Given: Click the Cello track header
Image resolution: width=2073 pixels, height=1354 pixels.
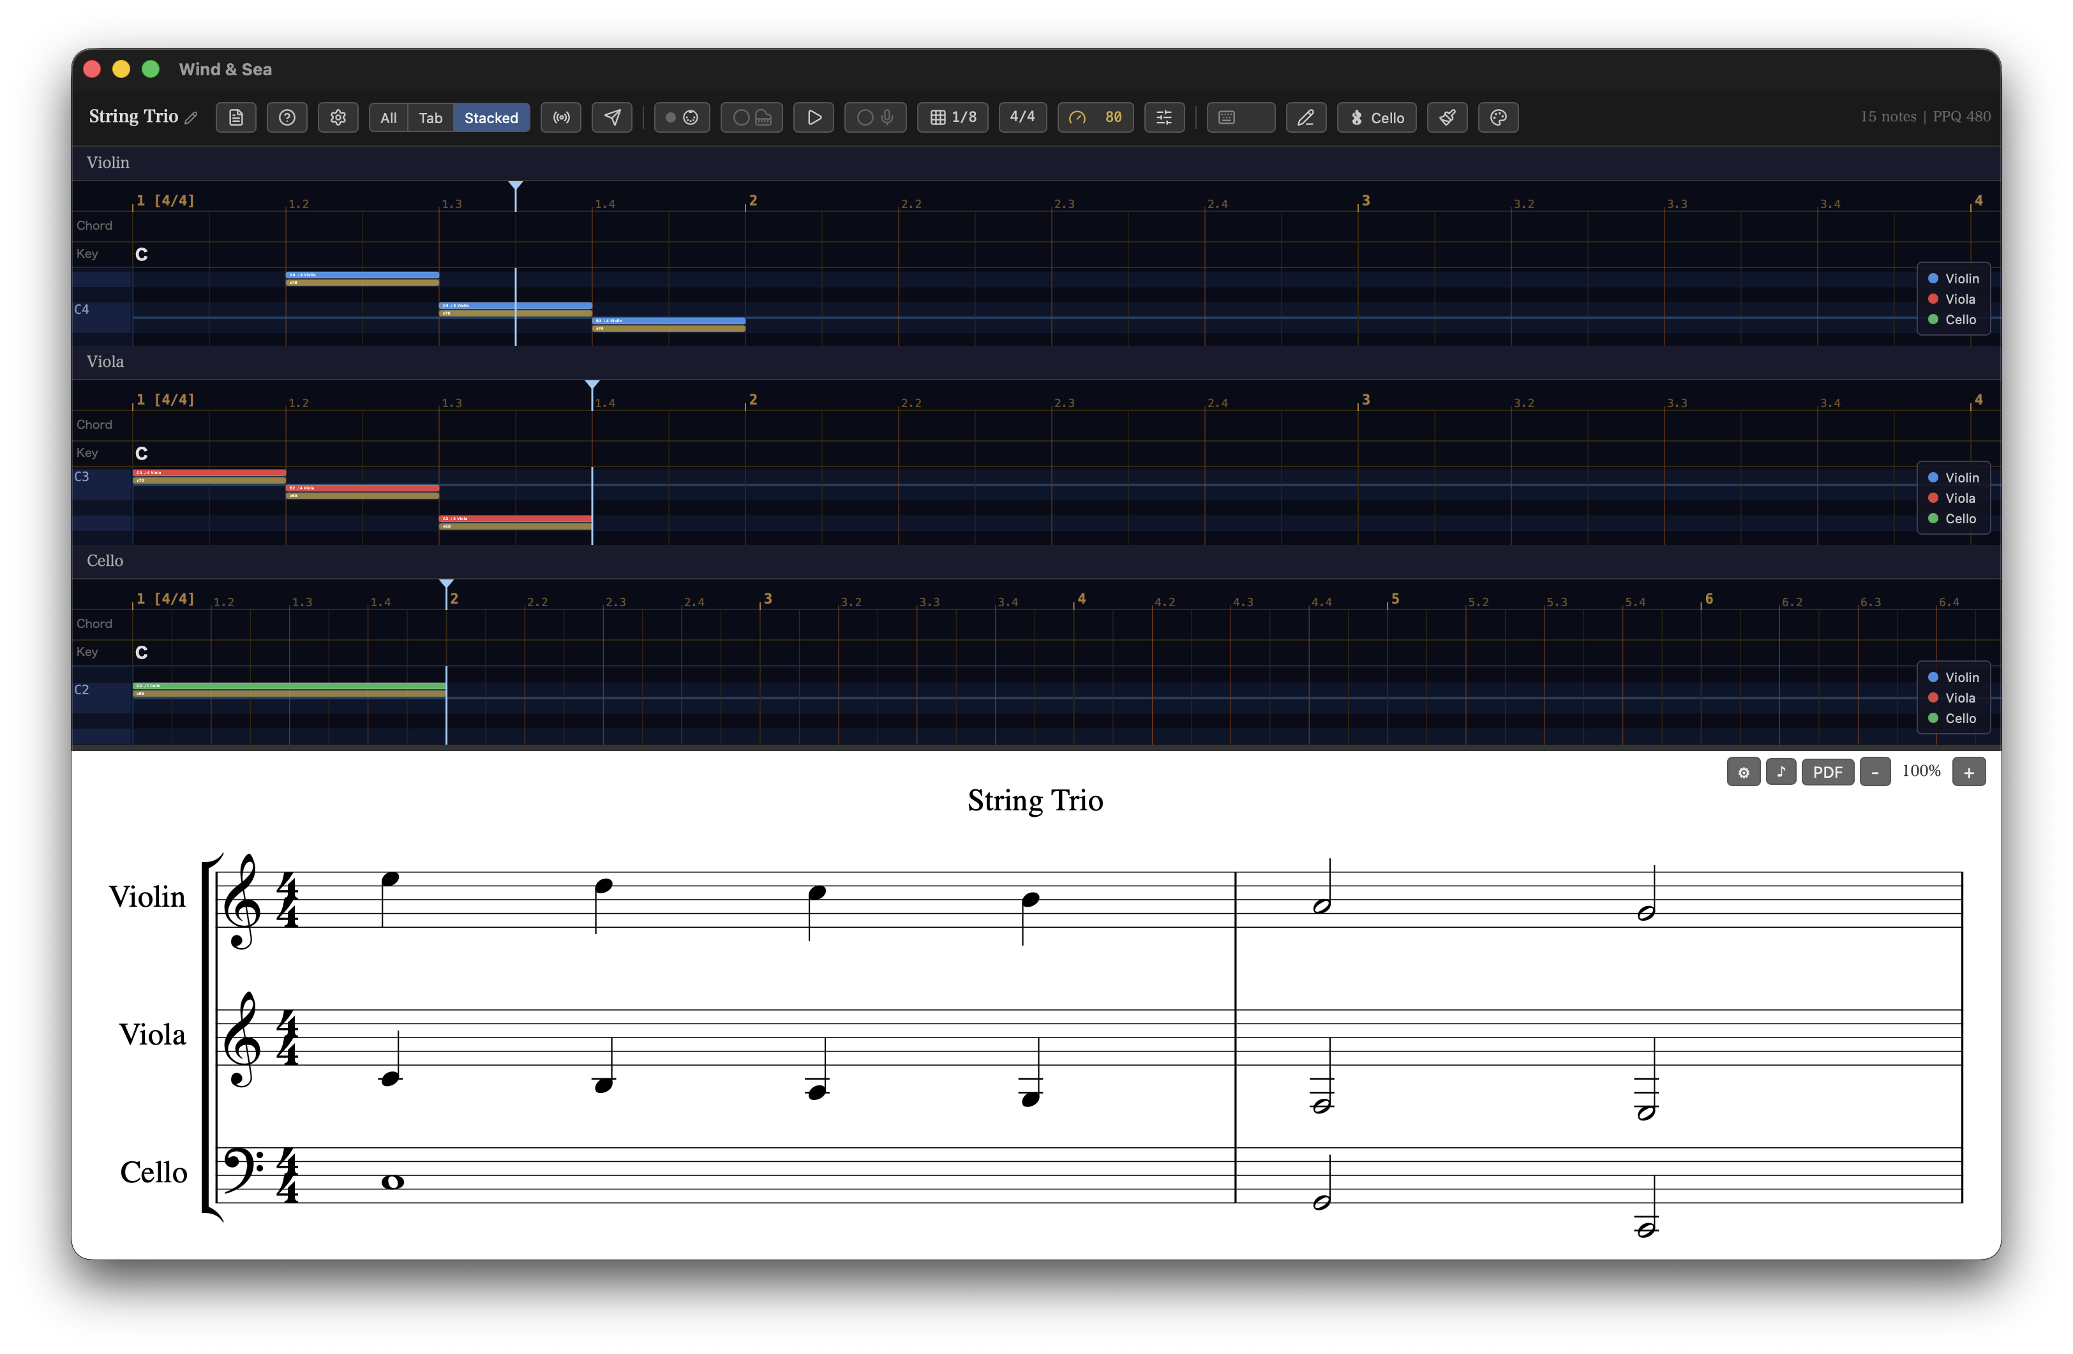Looking at the screenshot, I should (x=105, y=561).
